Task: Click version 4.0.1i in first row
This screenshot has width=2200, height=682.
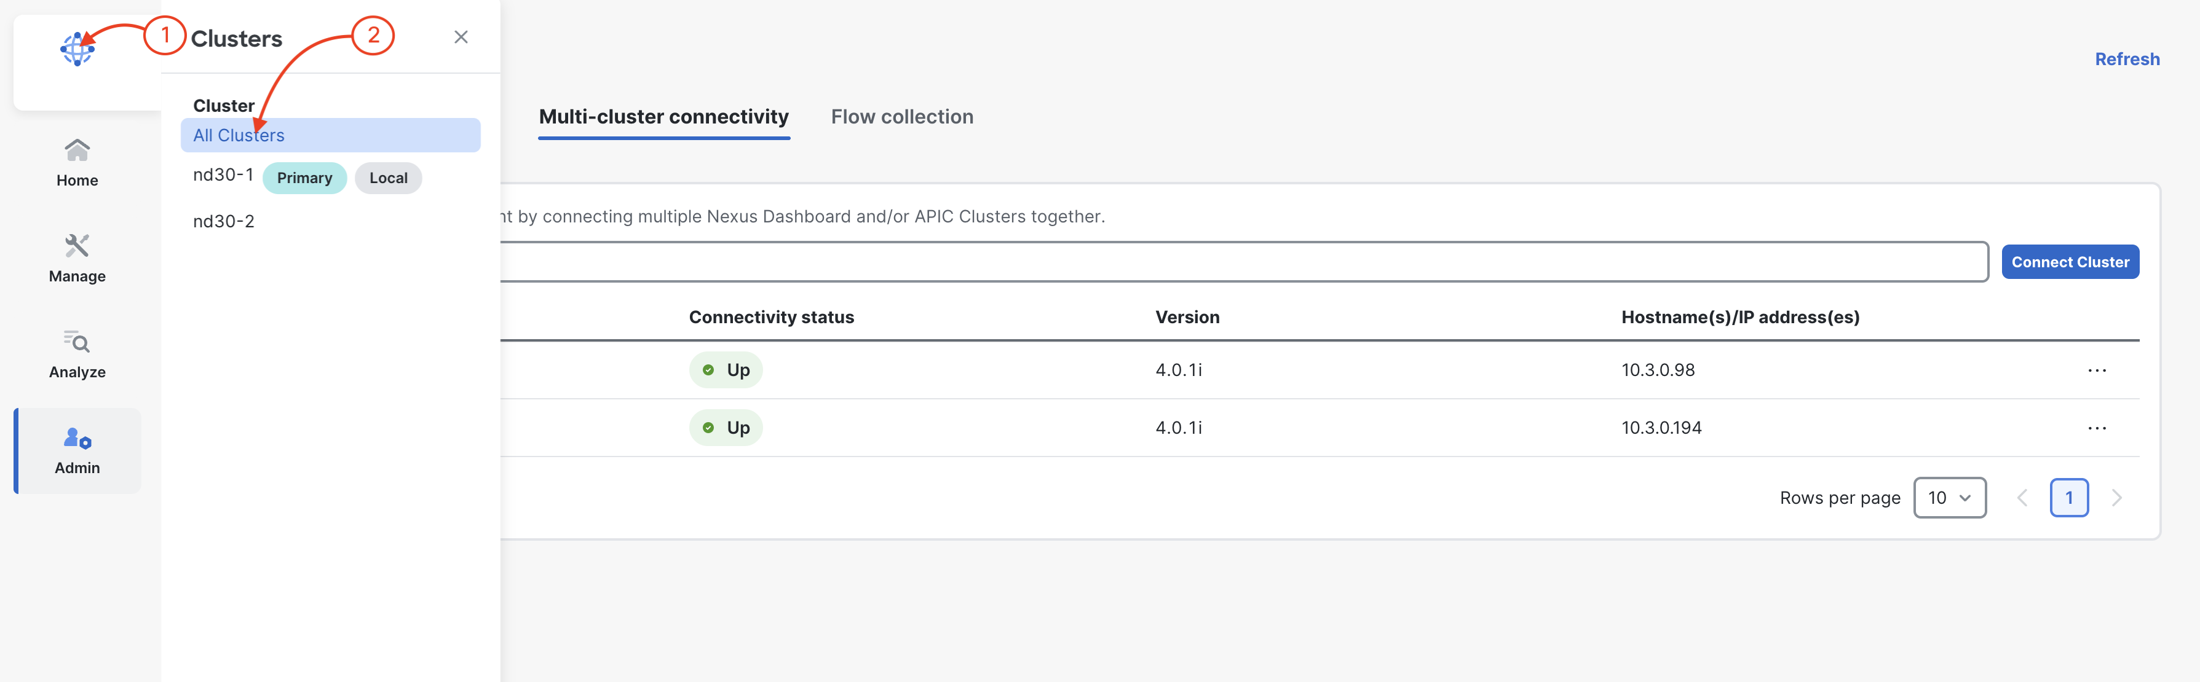Action: pos(1179,370)
